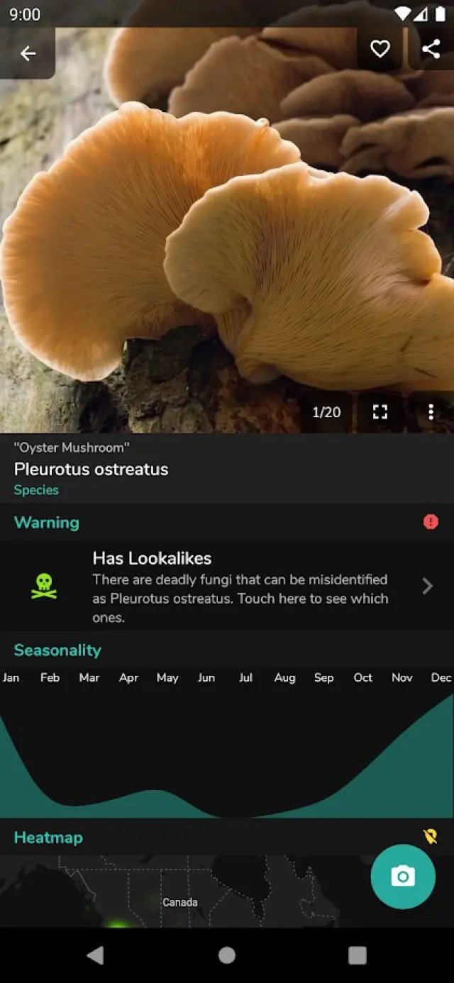Open the share icon

click(431, 48)
